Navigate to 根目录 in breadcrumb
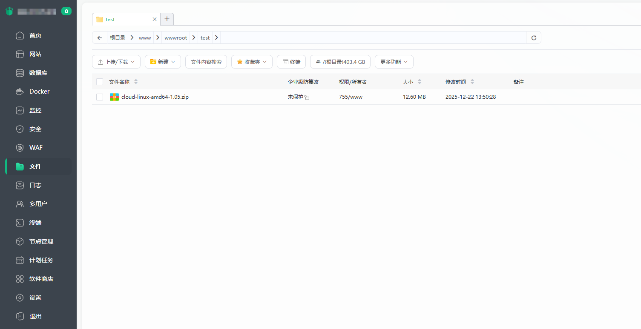This screenshot has height=329, width=641. pyautogui.click(x=118, y=37)
